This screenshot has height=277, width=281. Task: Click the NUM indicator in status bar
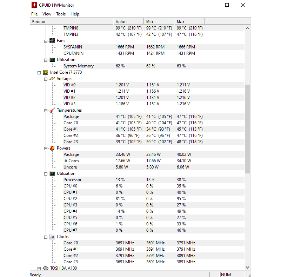[226, 275]
